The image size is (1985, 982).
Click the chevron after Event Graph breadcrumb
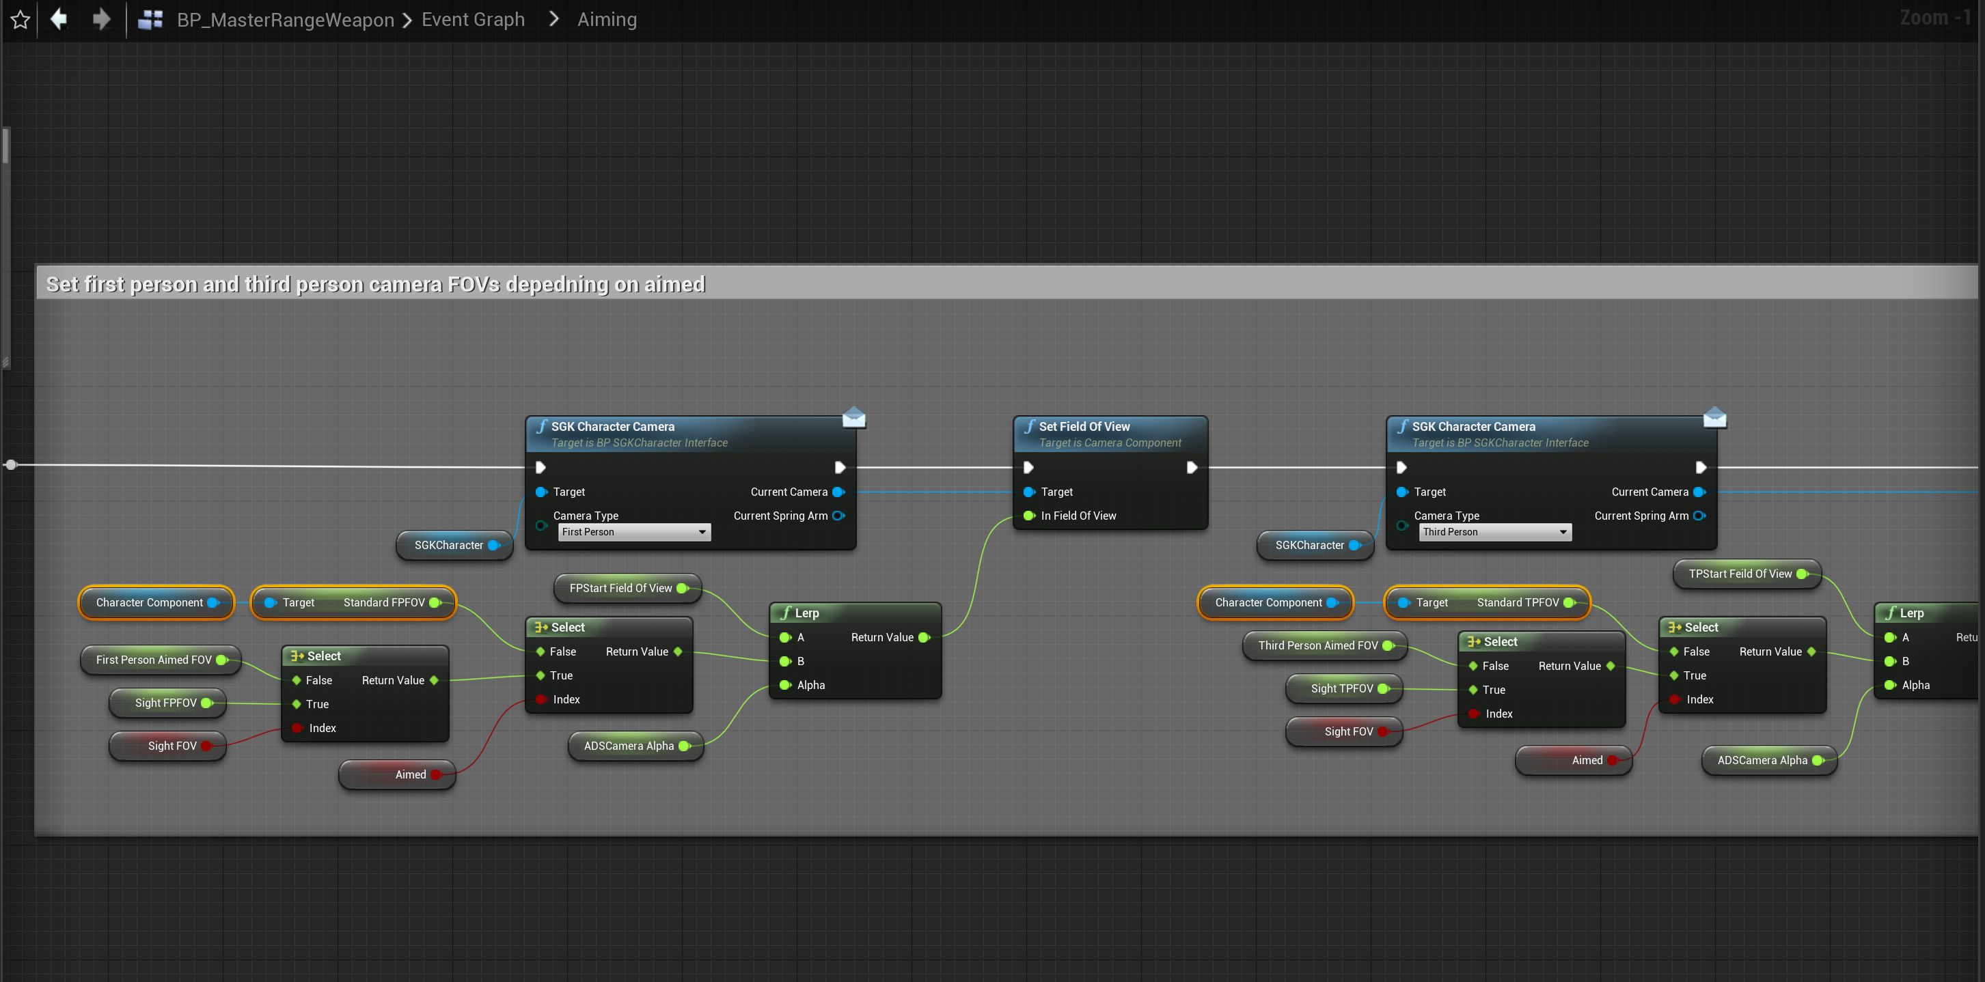coord(553,19)
